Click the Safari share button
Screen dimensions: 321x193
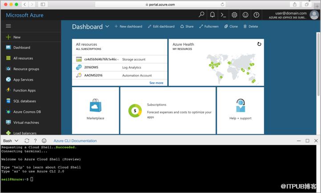pos(295,4)
